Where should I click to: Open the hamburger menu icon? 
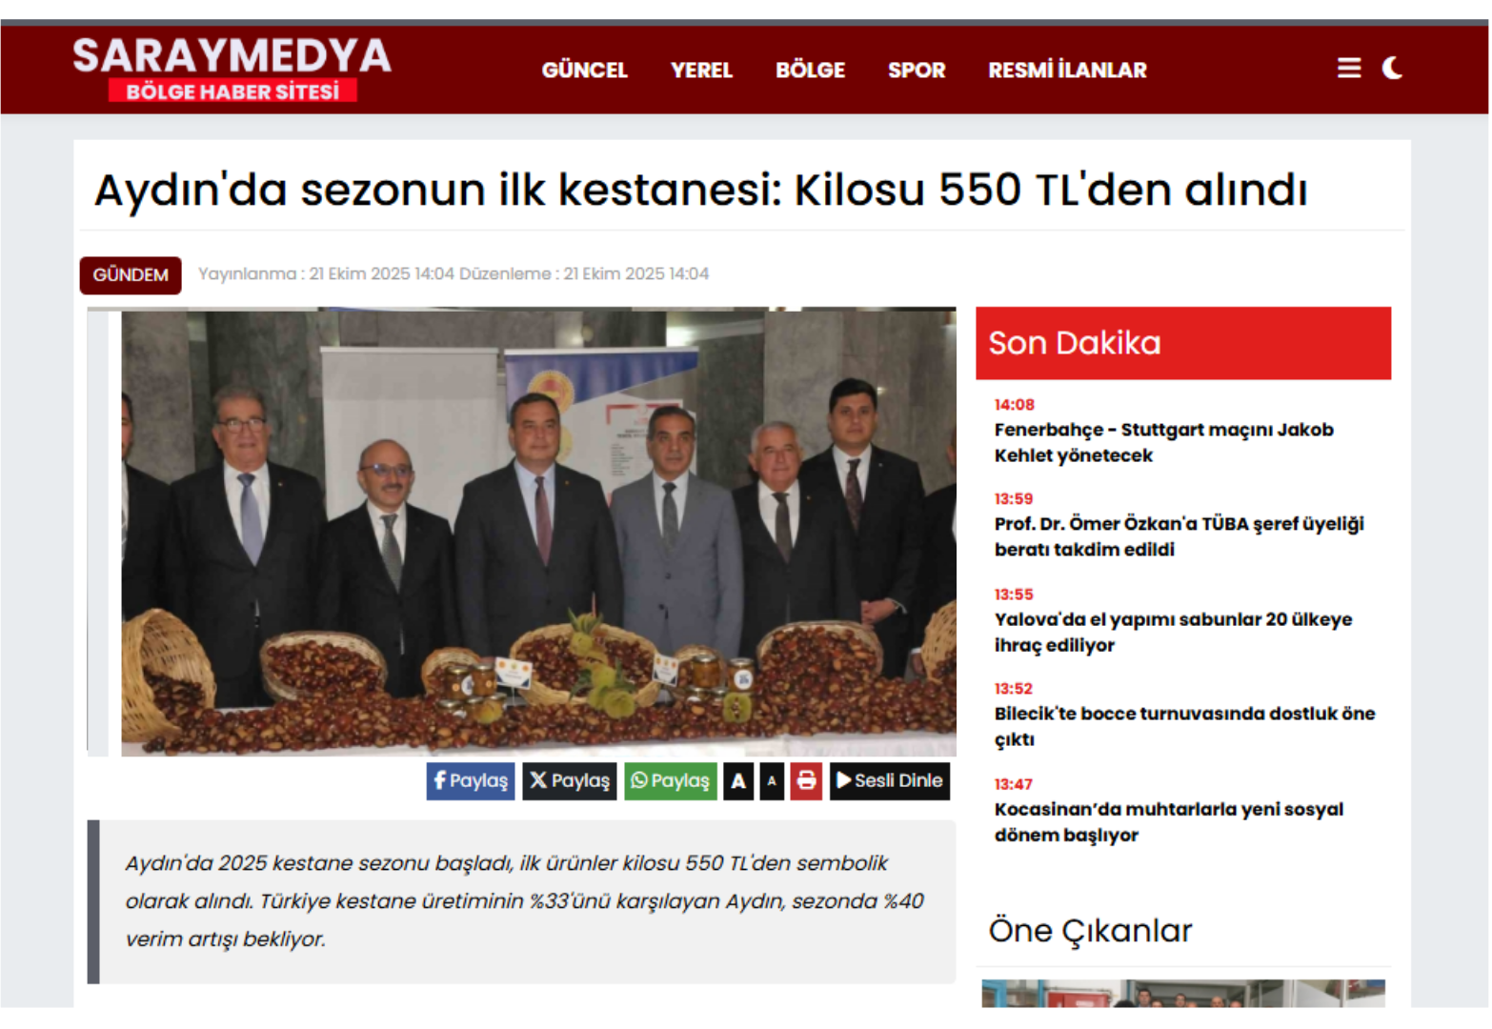point(1348,69)
